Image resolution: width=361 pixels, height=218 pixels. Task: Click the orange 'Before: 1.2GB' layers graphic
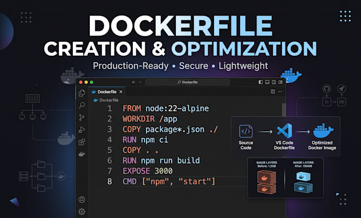tap(267, 181)
